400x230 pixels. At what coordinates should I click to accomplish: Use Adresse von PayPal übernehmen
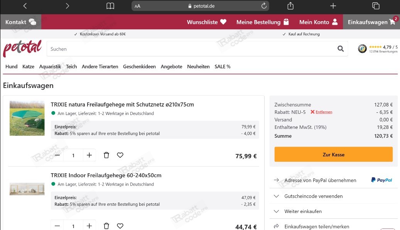pyautogui.click(x=320, y=180)
